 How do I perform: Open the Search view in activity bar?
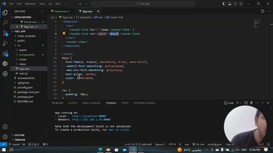(x=5, y=23)
